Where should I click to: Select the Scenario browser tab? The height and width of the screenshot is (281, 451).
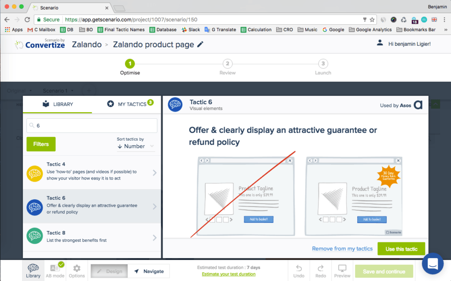click(70, 8)
